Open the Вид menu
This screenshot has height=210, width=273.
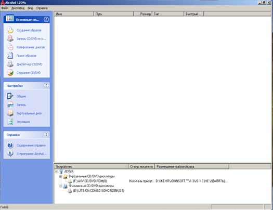coord(30,8)
